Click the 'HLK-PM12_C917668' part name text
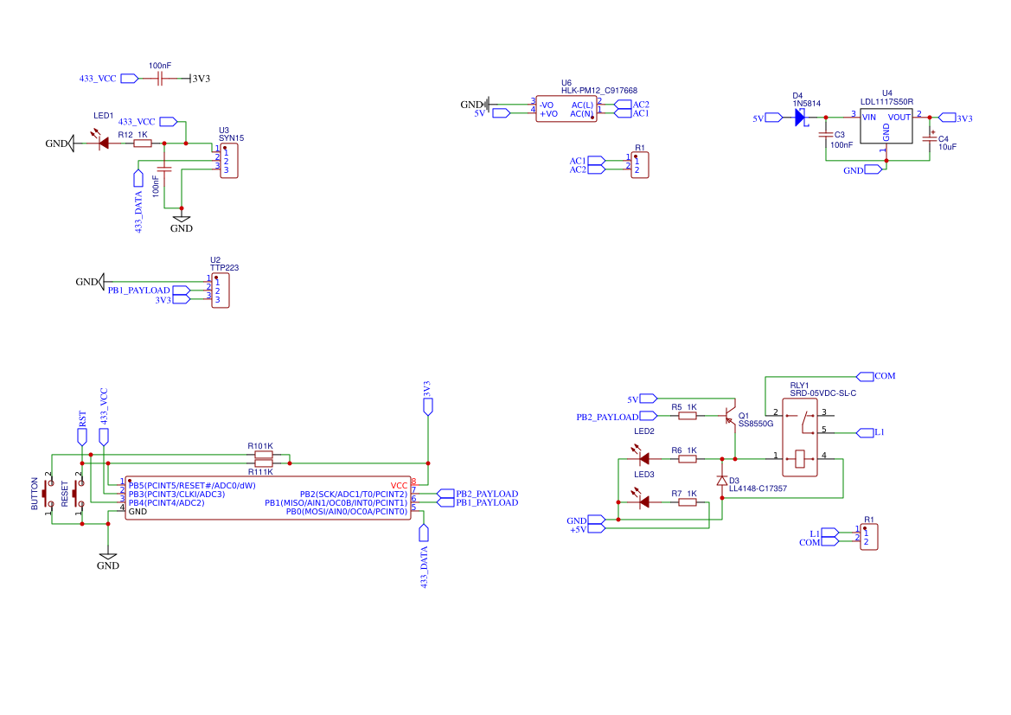This screenshot has width=1011, height=715. pos(599,90)
